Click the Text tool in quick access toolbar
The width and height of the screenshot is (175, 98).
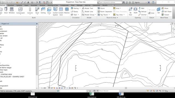pos(28,2)
